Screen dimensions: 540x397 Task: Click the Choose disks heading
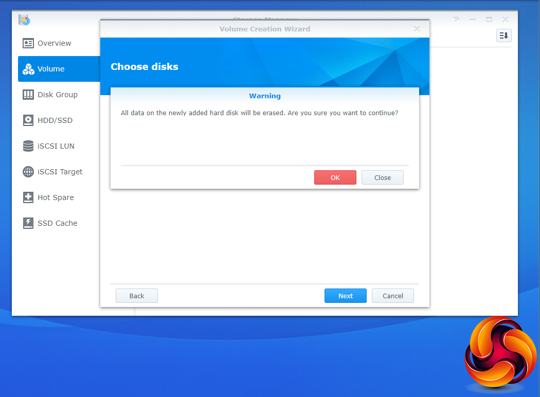145,66
